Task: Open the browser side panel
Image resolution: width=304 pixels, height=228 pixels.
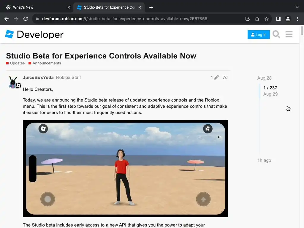Action: [278, 19]
